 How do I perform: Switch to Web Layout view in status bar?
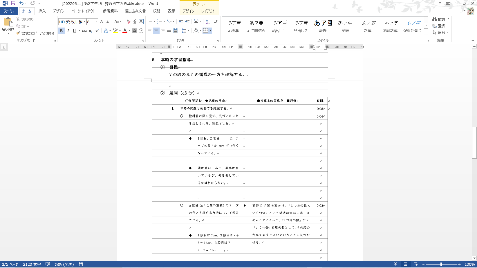pyautogui.click(x=416, y=264)
